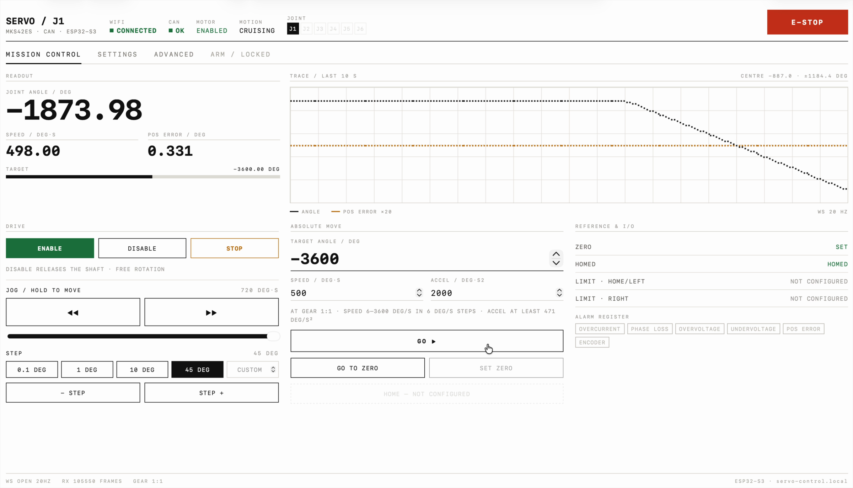Click the SET ZERO button

click(x=496, y=368)
